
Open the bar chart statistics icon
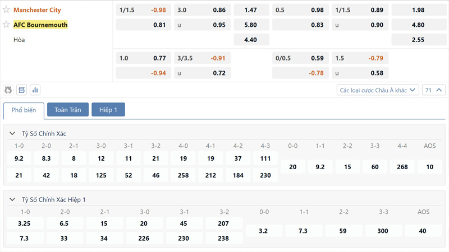[35, 90]
